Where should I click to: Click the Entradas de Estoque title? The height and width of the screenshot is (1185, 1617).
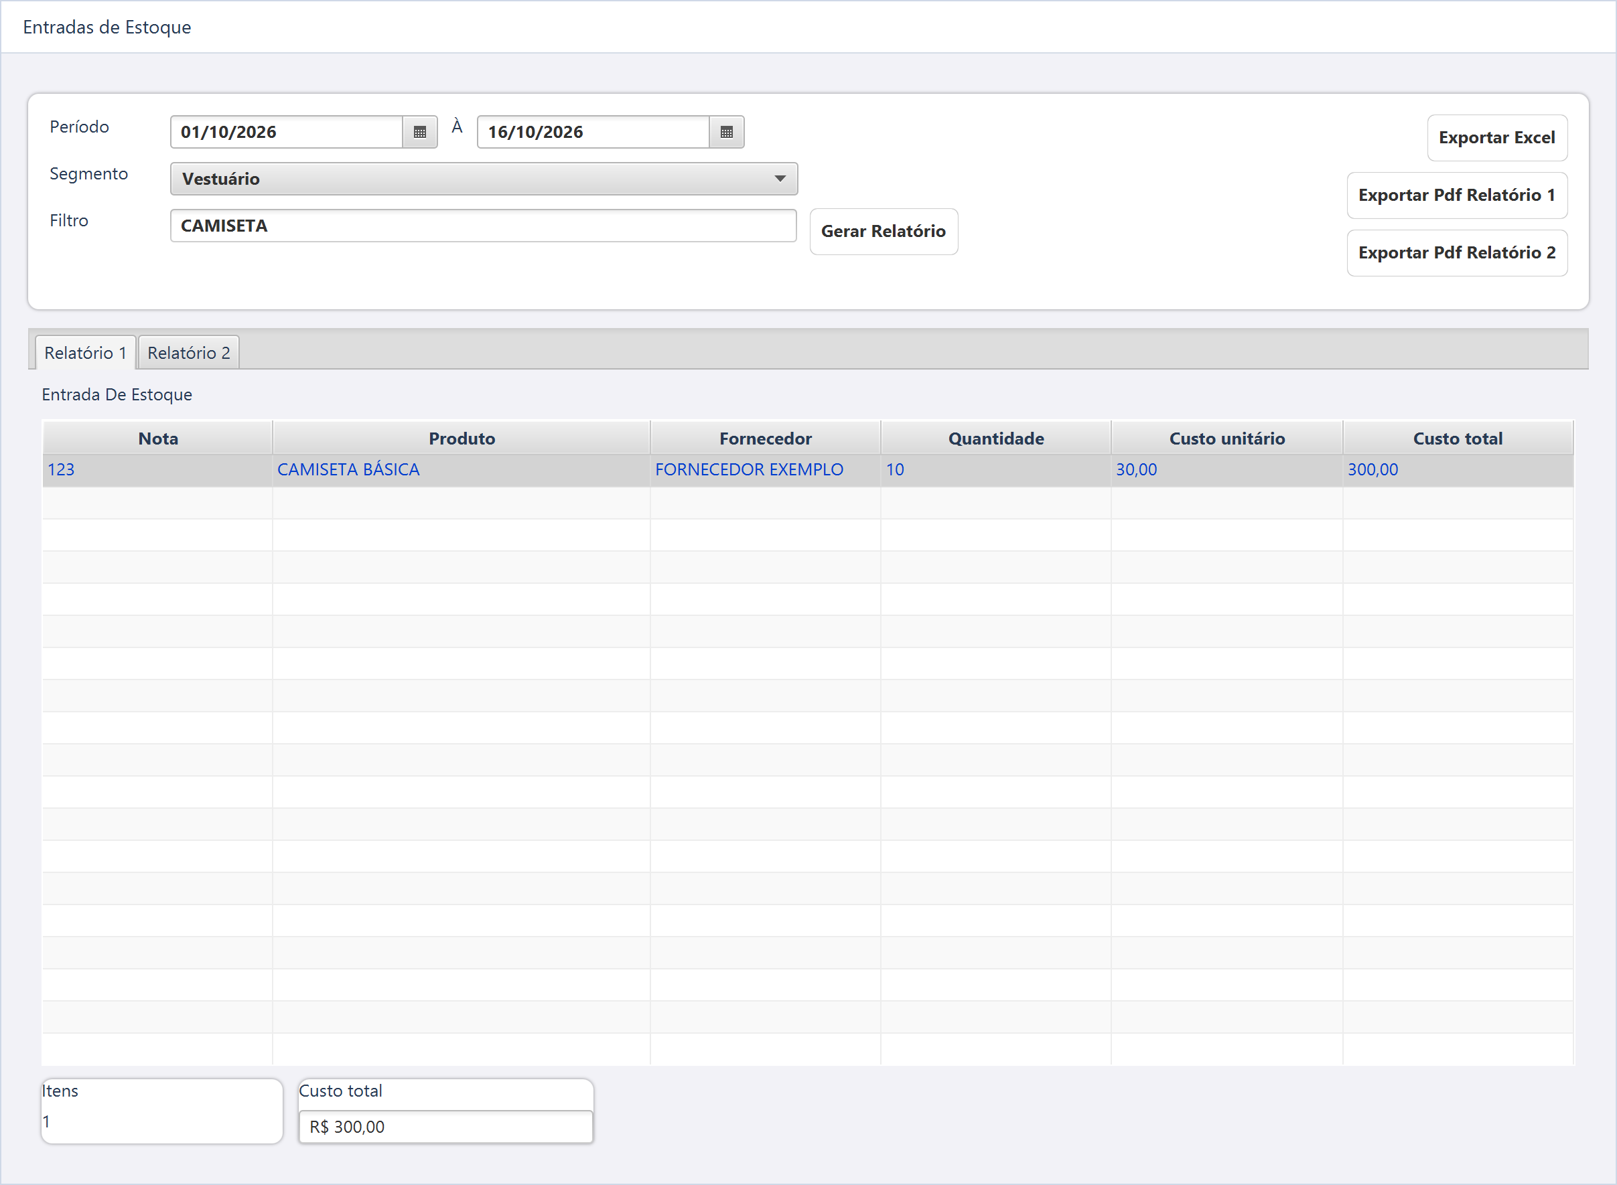click(x=107, y=27)
